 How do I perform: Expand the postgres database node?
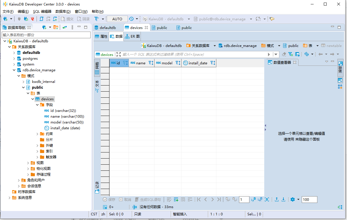(x=14, y=59)
